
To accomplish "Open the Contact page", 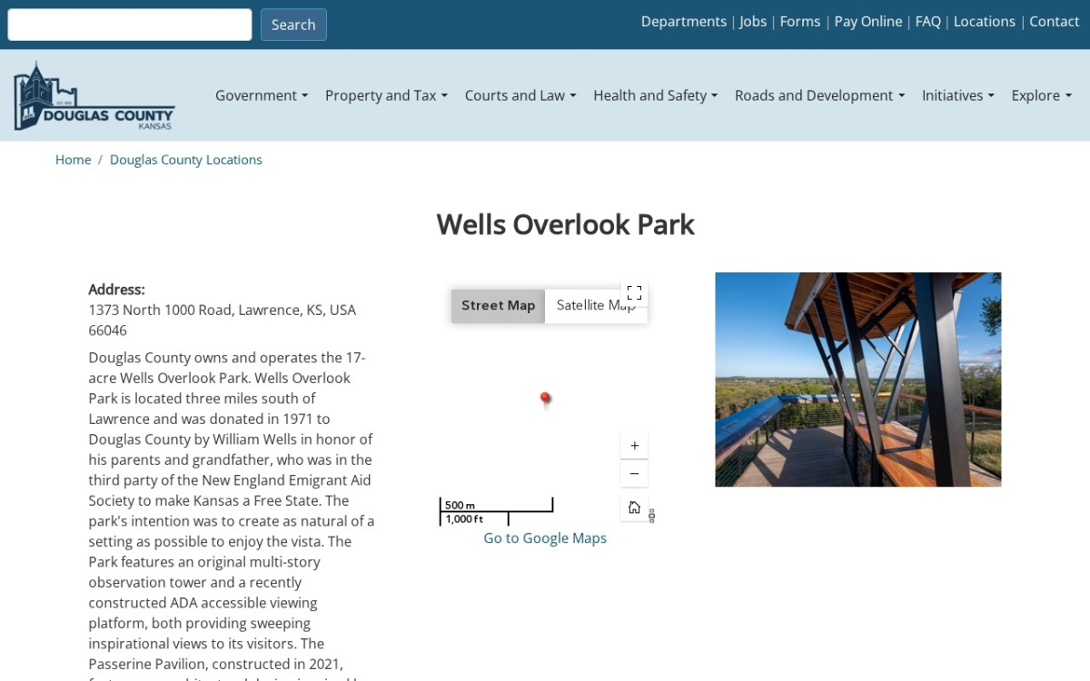I will (x=1055, y=22).
